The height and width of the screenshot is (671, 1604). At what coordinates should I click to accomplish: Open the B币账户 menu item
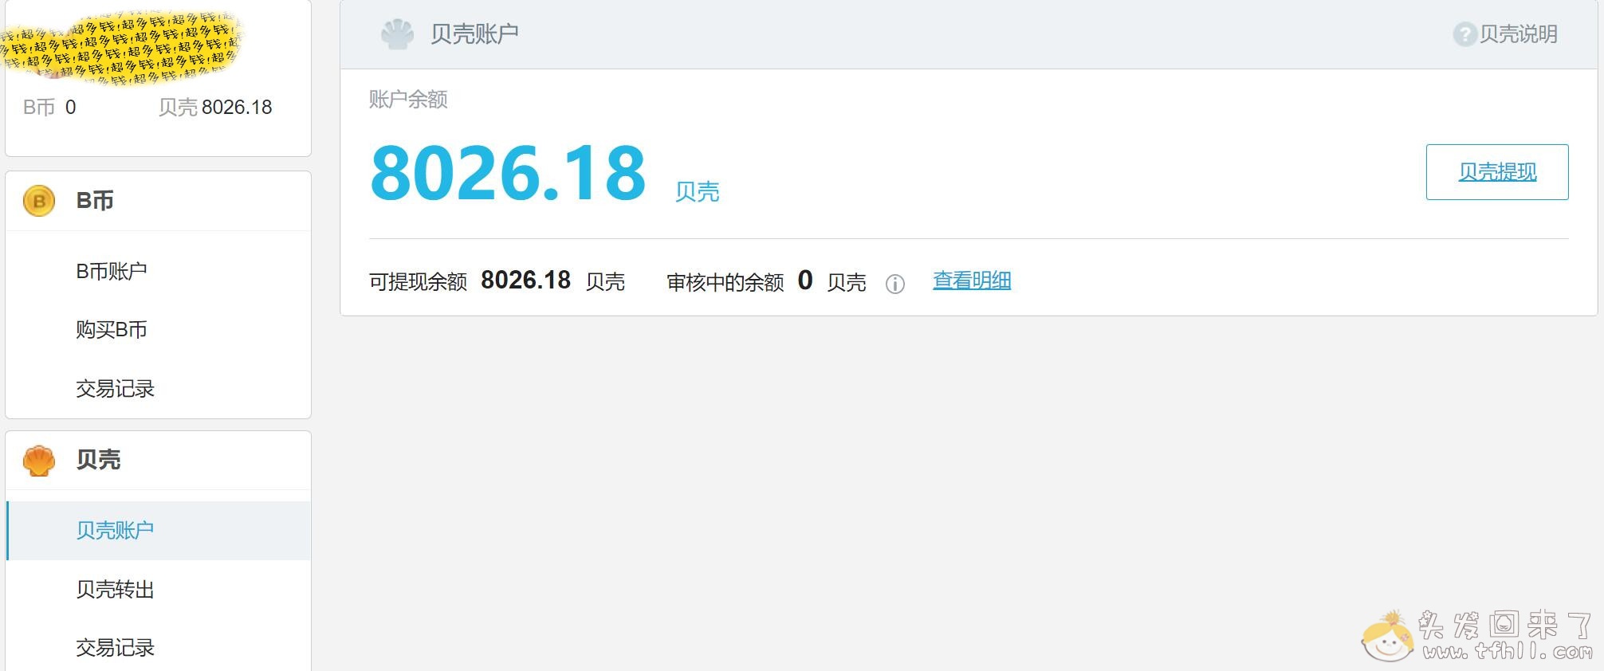pyautogui.click(x=112, y=271)
